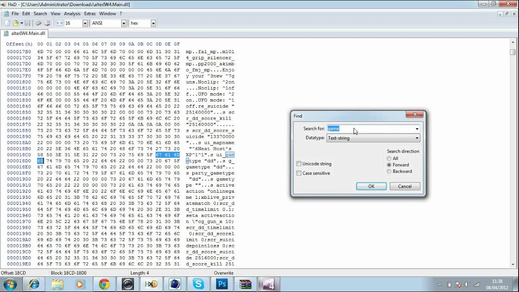Click Cancel in the Find dialog
This screenshot has width=519, height=292.
coord(405,186)
